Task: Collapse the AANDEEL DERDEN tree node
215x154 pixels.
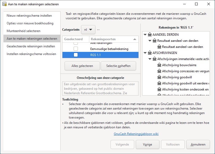Action: (145, 35)
